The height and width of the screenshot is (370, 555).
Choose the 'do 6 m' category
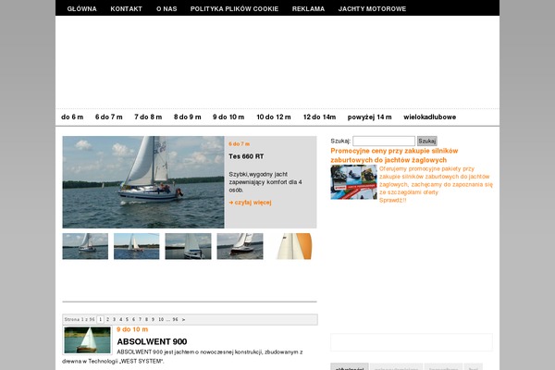pos(72,117)
